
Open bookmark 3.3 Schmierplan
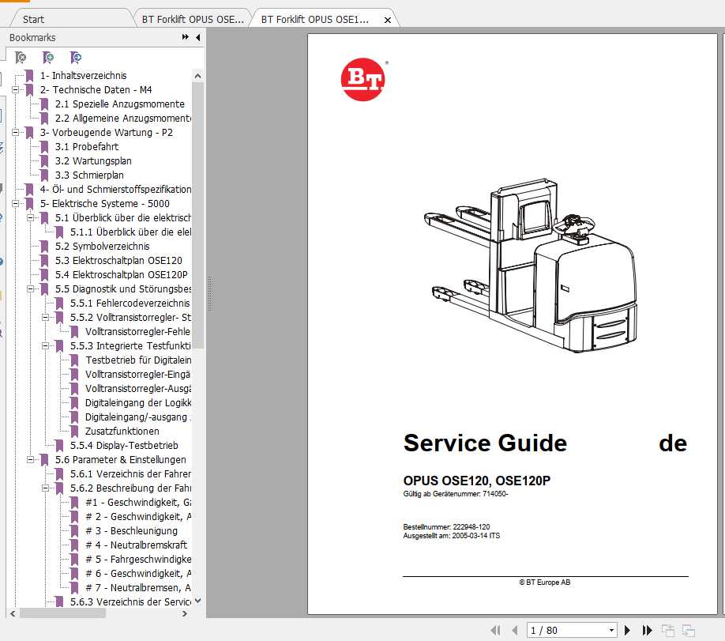point(89,175)
